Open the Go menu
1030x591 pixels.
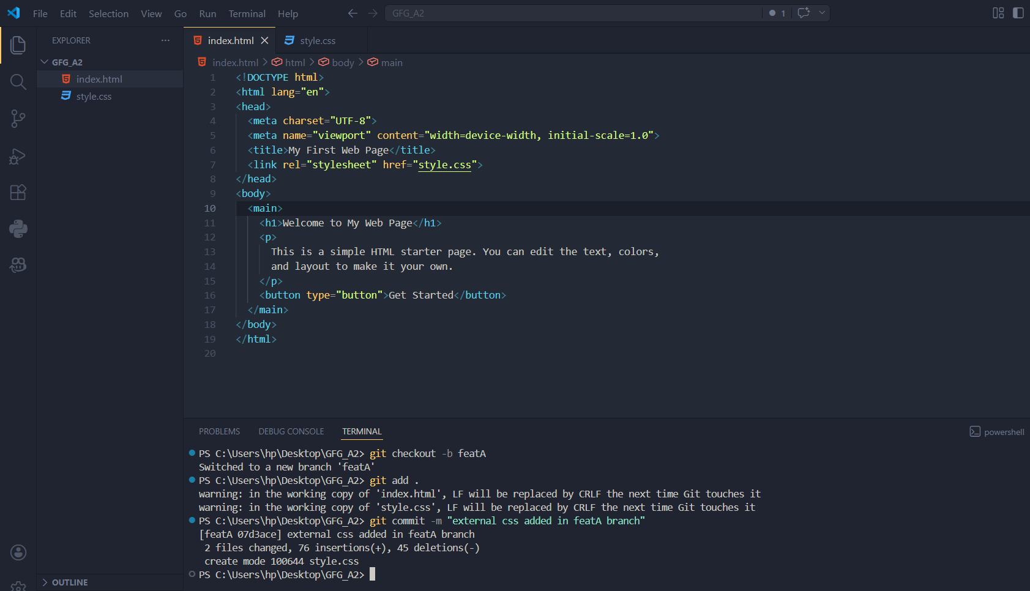180,13
